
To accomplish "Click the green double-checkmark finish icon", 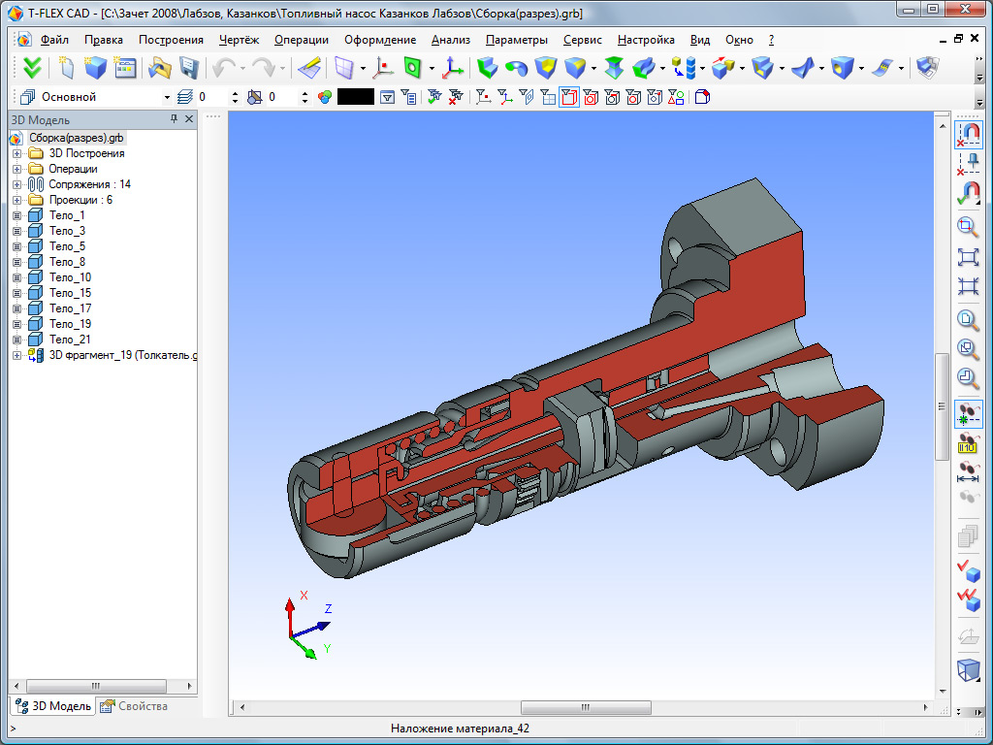I will click(x=32, y=67).
